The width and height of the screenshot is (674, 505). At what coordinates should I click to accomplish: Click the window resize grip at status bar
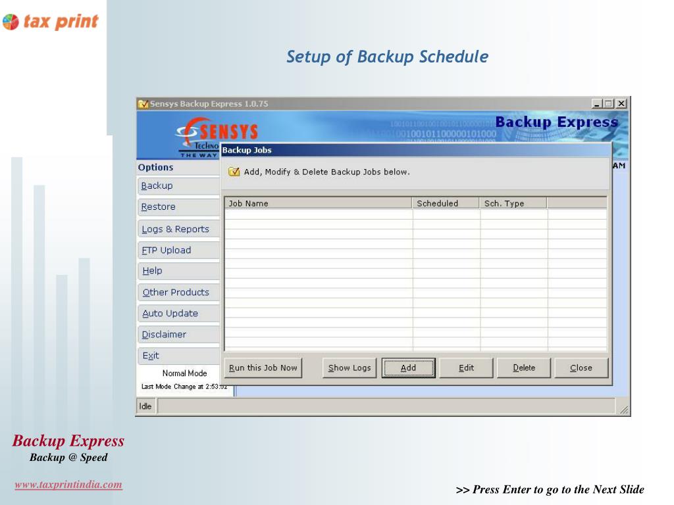point(624,410)
